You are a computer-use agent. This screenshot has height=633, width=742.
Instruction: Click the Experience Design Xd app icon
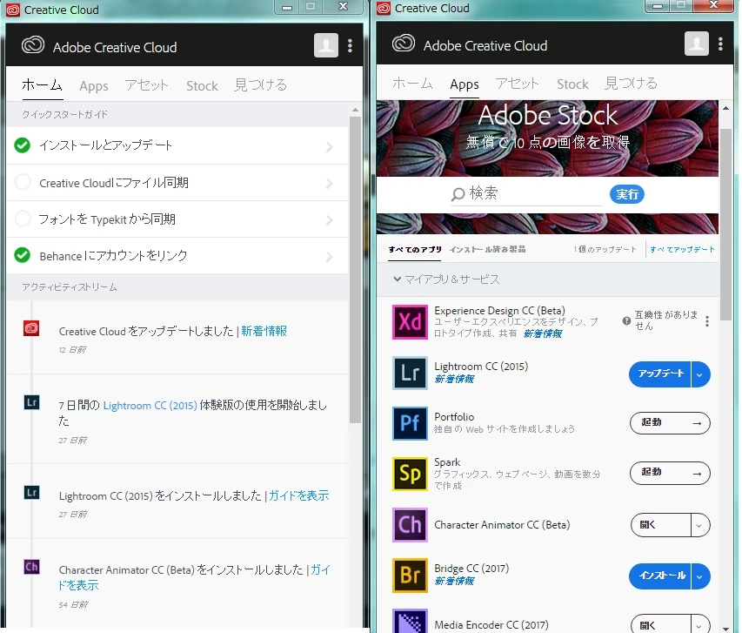410,322
